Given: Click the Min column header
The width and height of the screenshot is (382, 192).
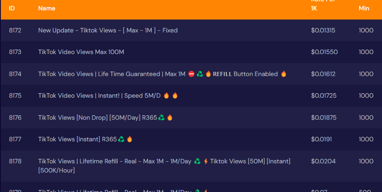Looking at the screenshot, I should pyautogui.click(x=364, y=8).
